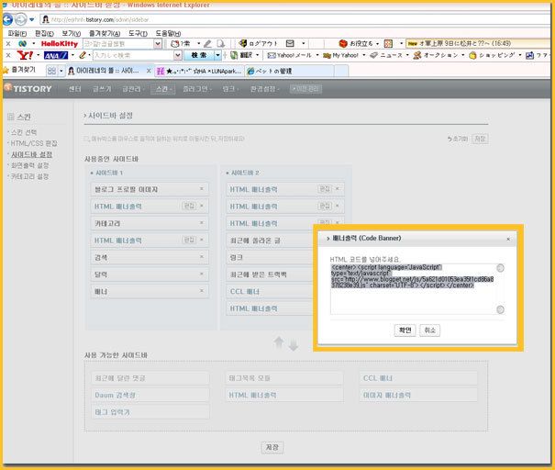The width and height of the screenshot is (555, 470).
Task: Click the ANA logo button
Action: (56, 55)
